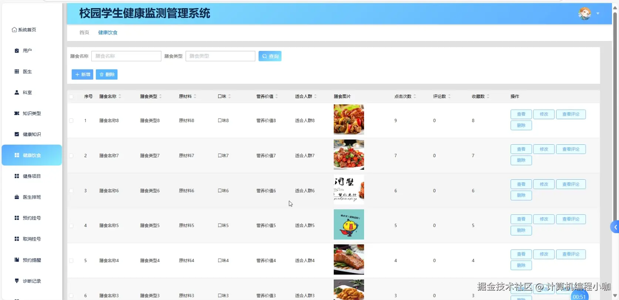619x300 pixels.
Task: Tick the checkbox for row 膳食名称3
Action: click(x=71, y=296)
